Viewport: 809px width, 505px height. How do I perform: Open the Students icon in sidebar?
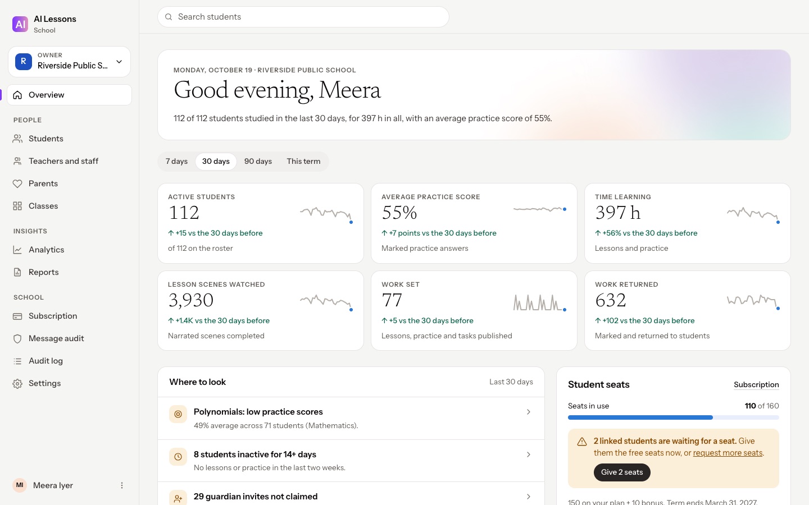pos(17,139)
